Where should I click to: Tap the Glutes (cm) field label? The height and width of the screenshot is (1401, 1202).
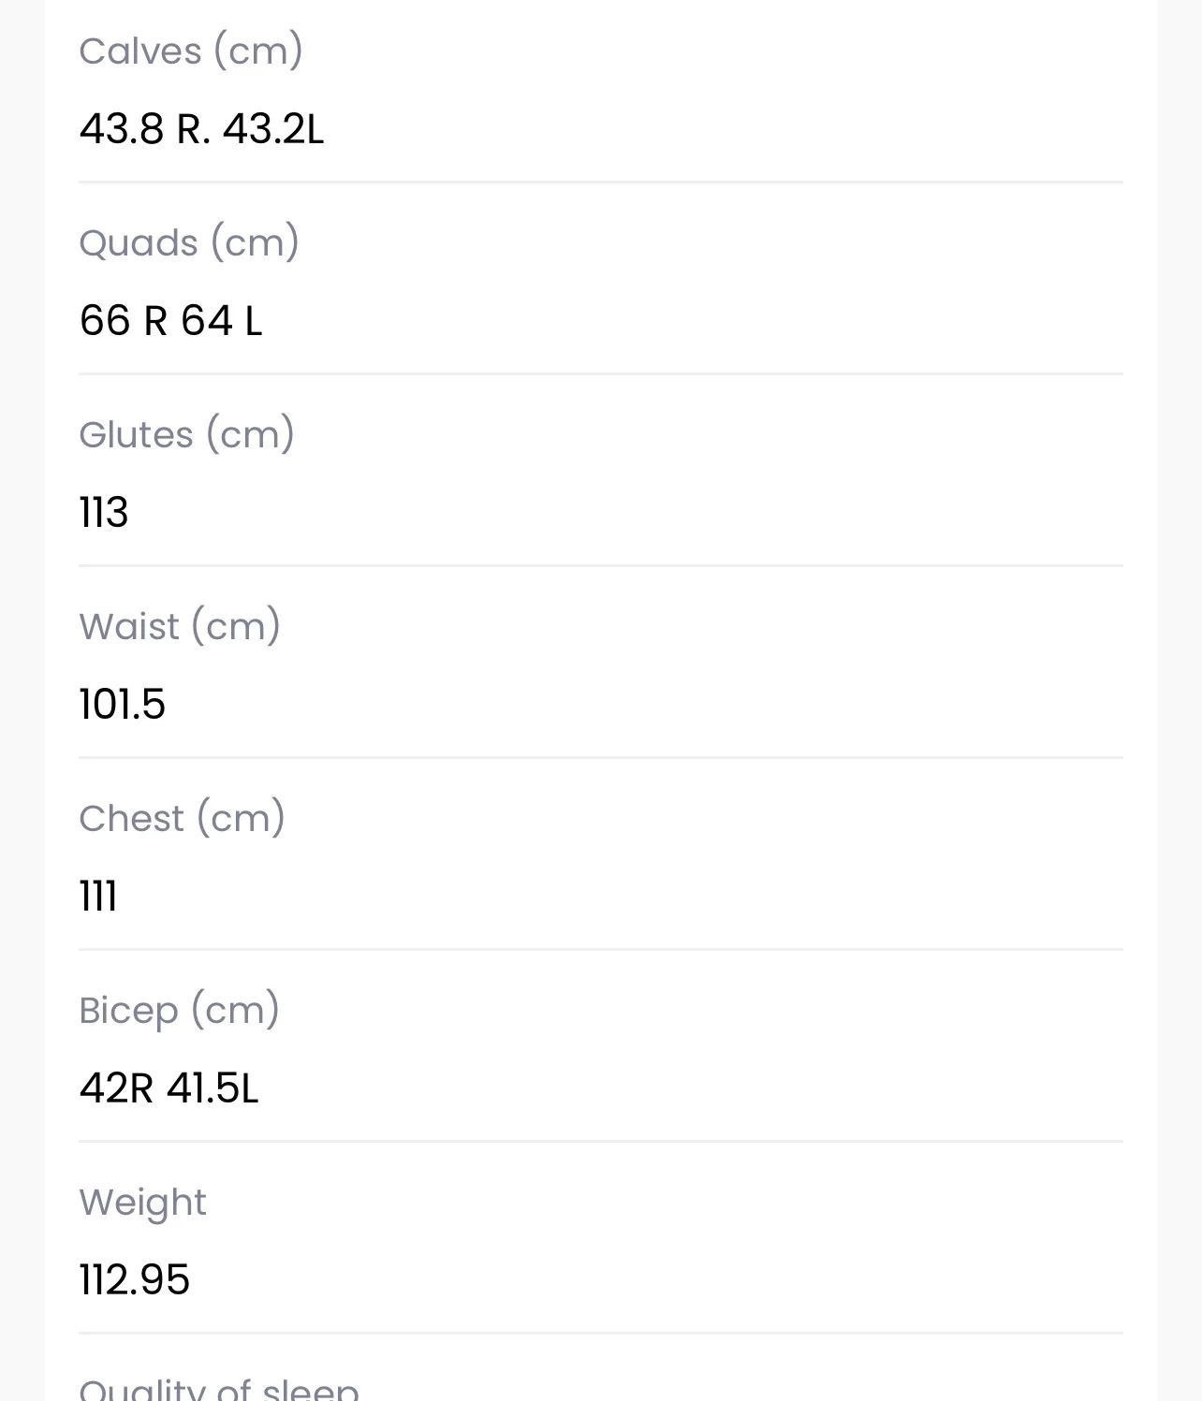point(187,434)
